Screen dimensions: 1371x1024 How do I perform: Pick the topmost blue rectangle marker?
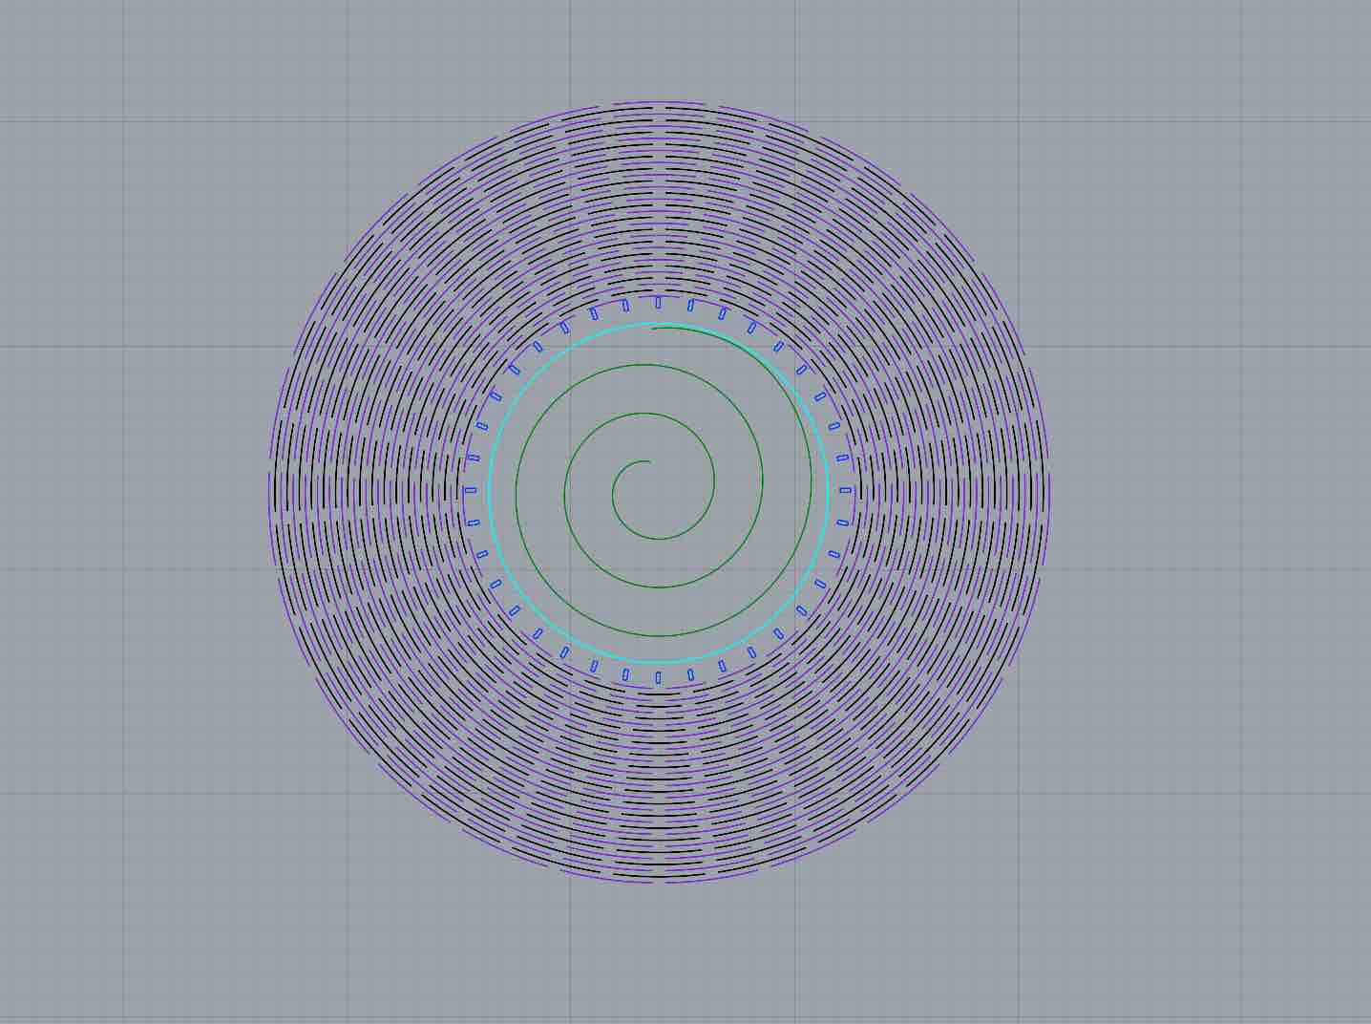(x=658, y=303)
